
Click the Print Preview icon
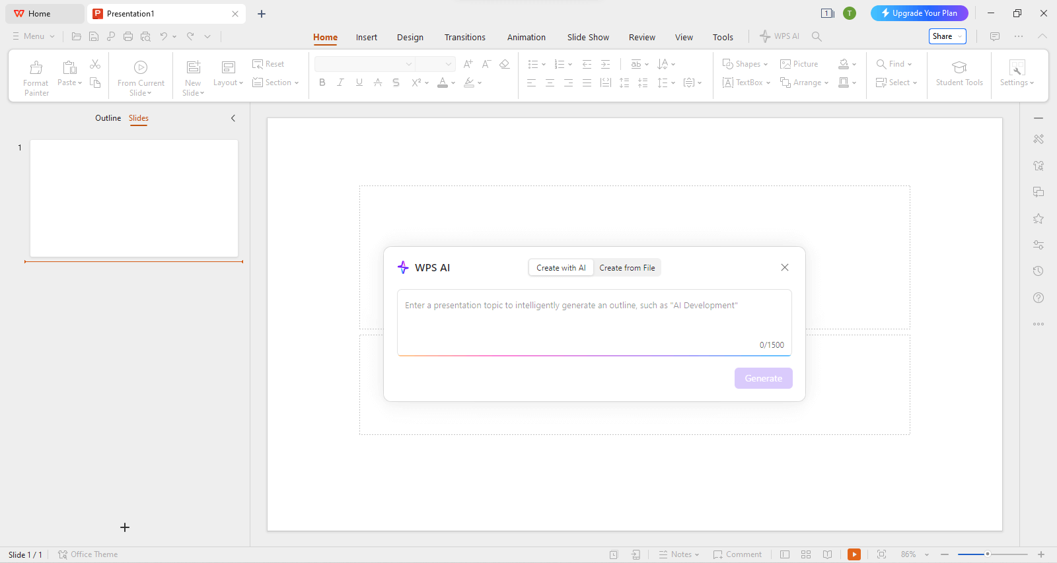(145, 36)
